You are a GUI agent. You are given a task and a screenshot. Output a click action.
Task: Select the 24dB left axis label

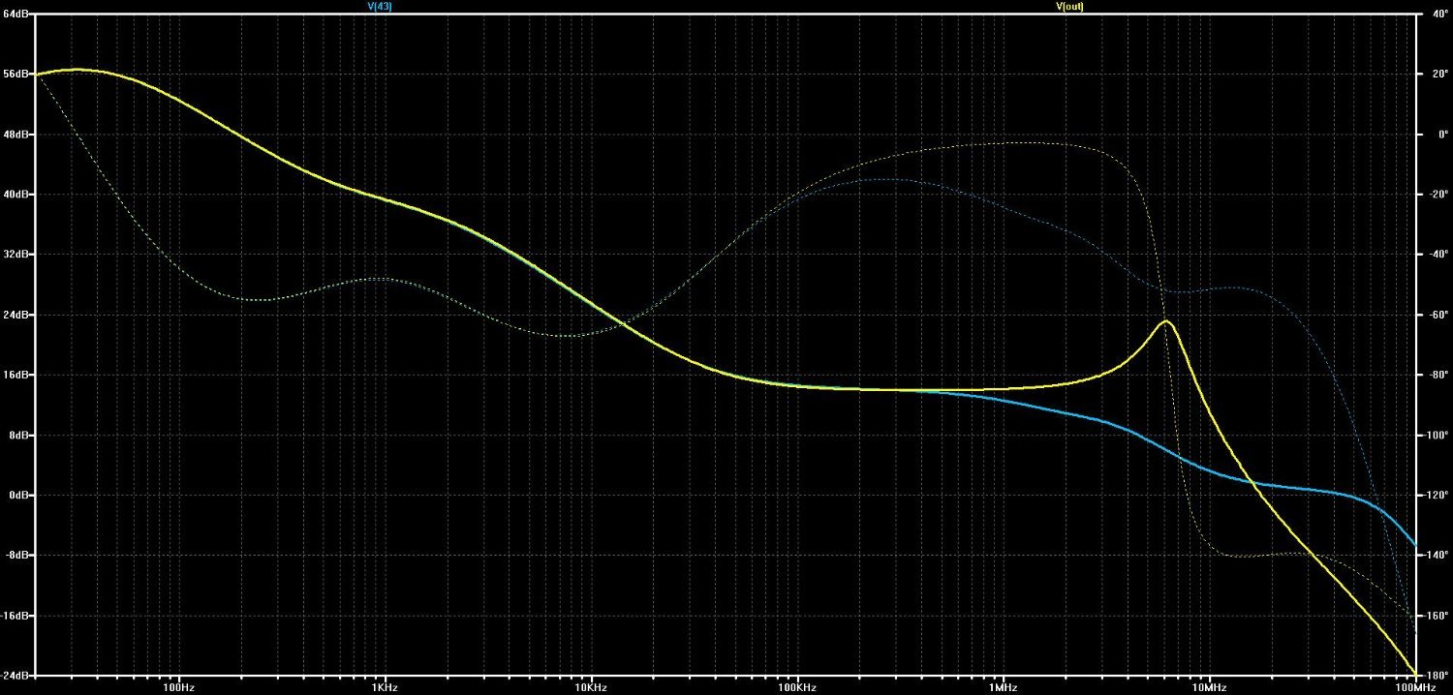click(17, 315)
